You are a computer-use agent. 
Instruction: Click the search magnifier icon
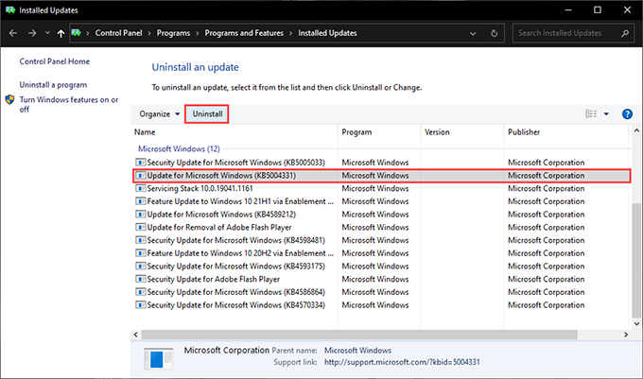click(x=629, y=33)
